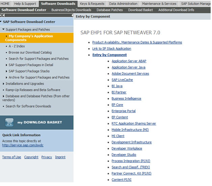Open Developer Workplace link

tap(127, 149)
